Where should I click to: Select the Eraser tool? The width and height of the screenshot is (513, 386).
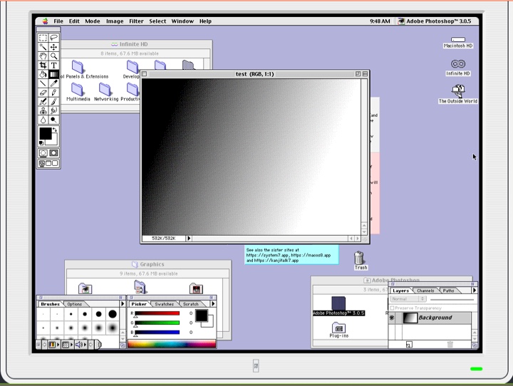point(43,93)
